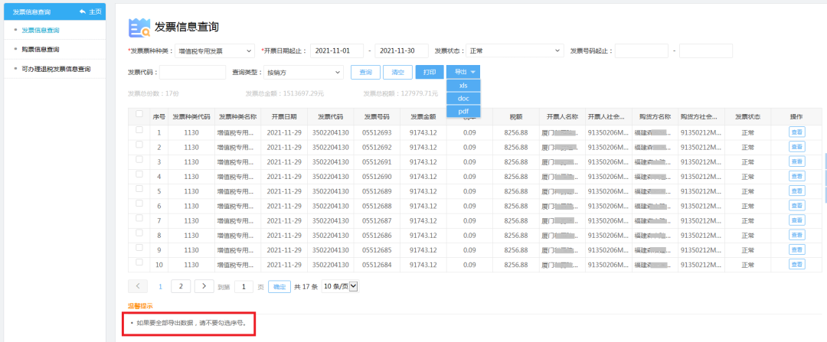Viewport: 827px width, 342px height.
Task: Click 查看 for invoice 05512684
Action: pyautogui.click(x=797, y=264)
